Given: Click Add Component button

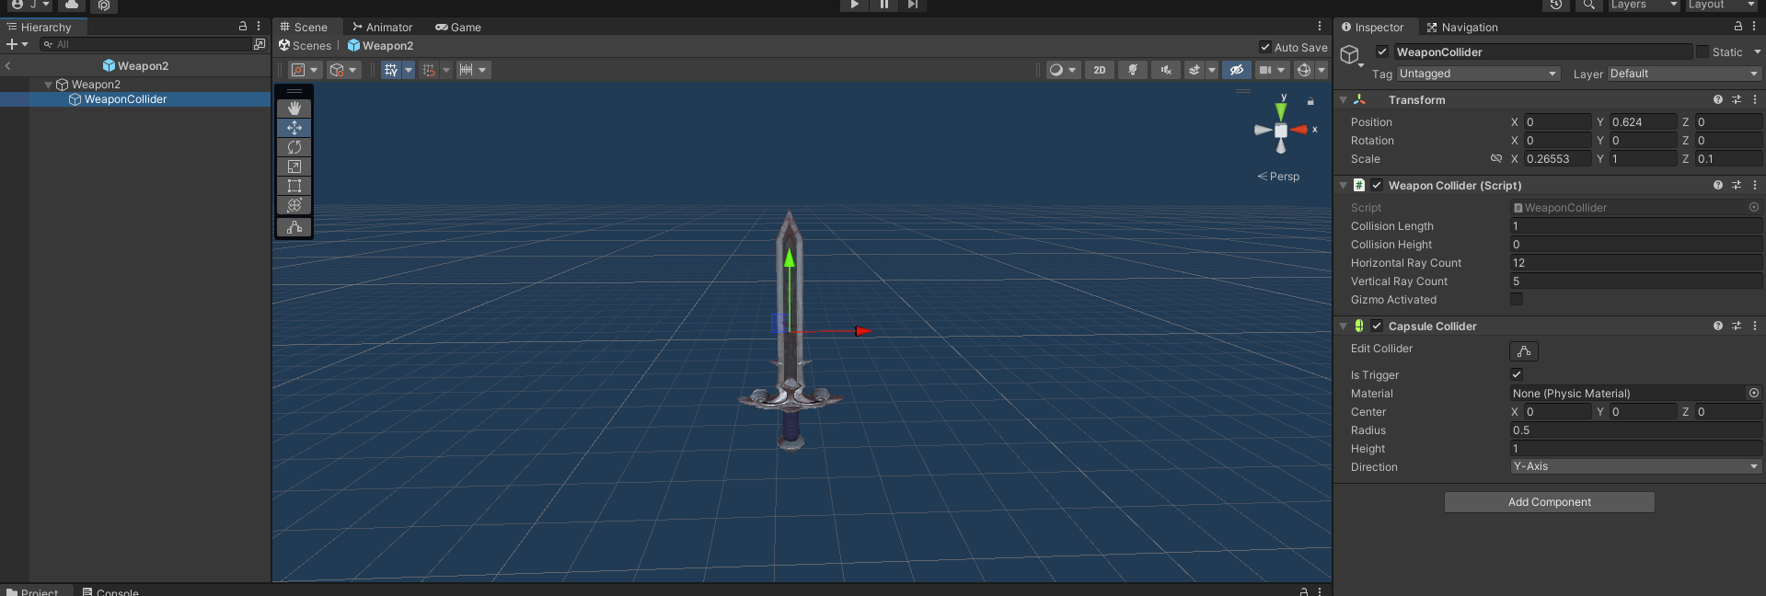Looking at the screenshot, I should tap(1550, 502).
